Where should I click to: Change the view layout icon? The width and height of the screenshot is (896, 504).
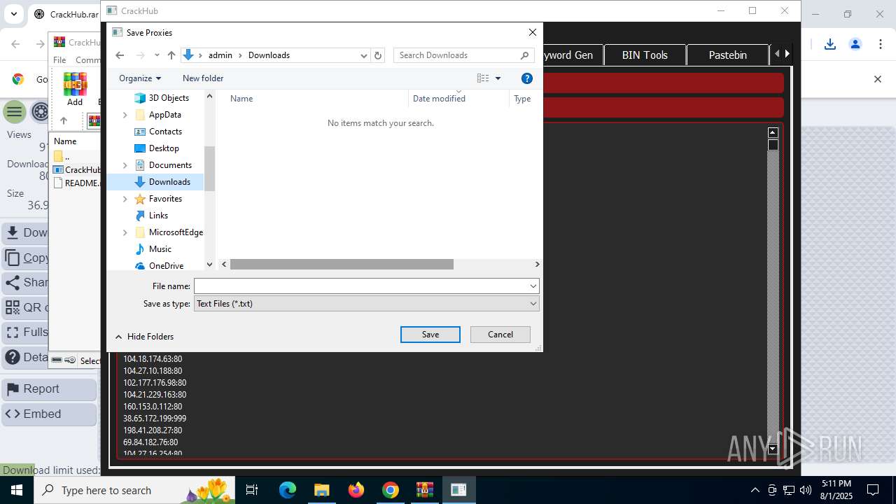(x=483, y=78)
